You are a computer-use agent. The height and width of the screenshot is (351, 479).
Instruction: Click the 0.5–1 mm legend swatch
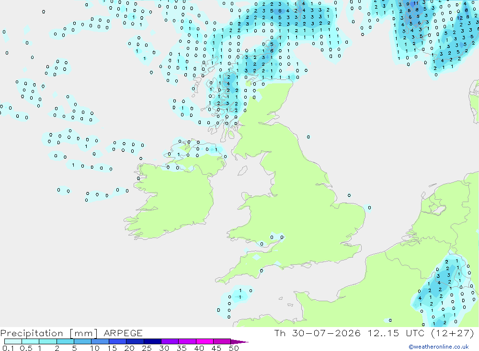tap(30, 341)
